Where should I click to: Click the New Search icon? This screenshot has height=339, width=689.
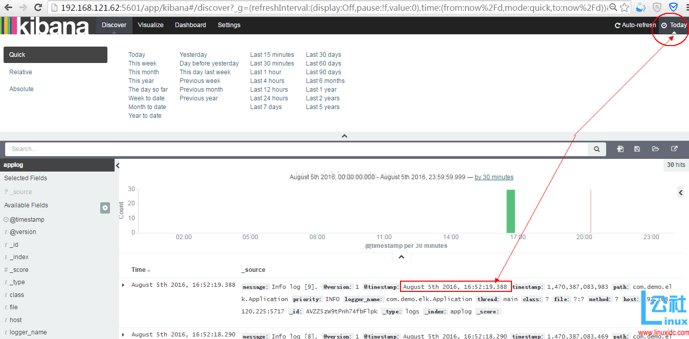pyautogui.click(x=620, y=149)
